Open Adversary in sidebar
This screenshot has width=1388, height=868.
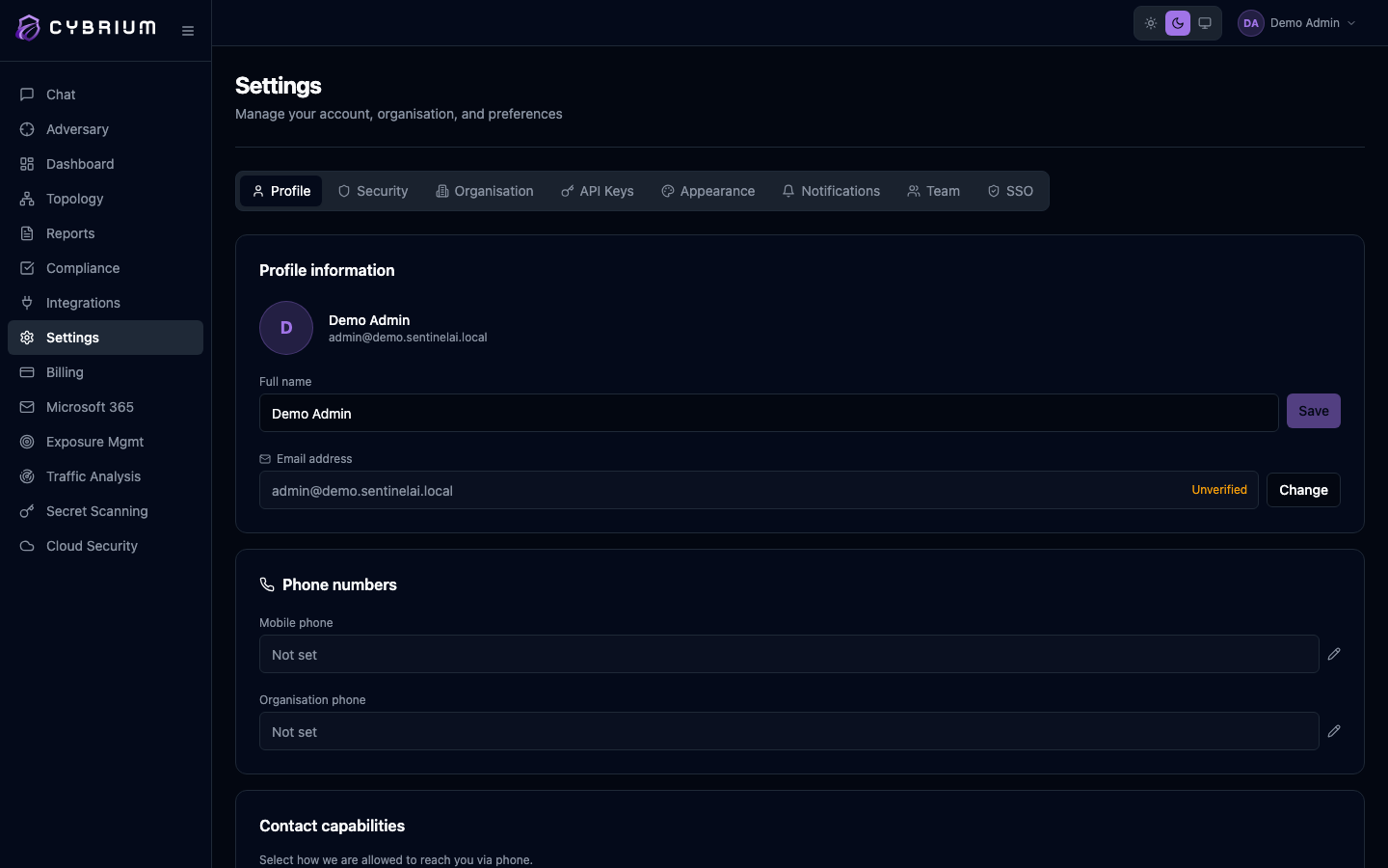[105, 129]
